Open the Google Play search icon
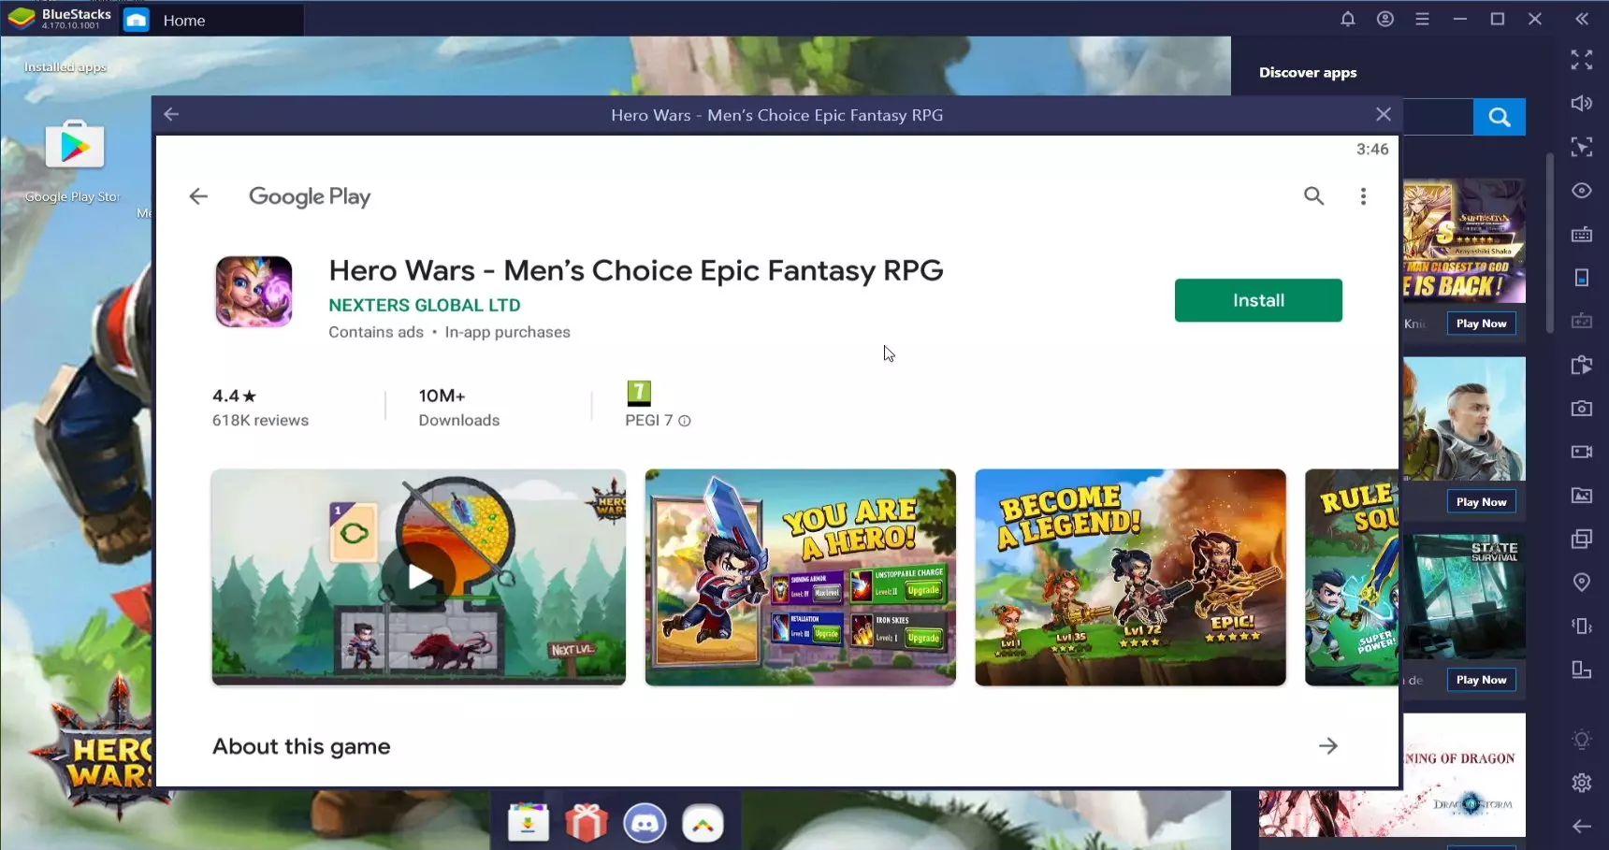1609x850 pixels. coord(1313,196)
